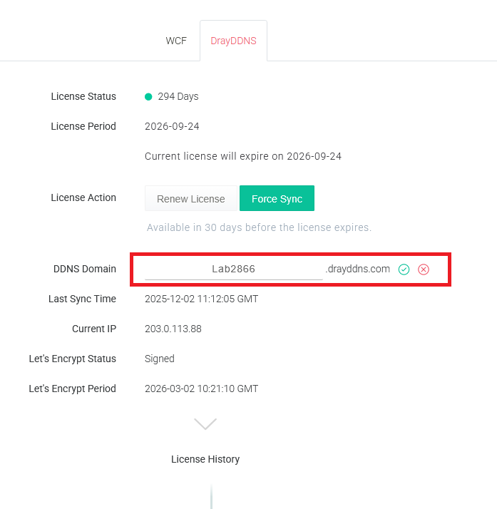Viewport: 497px width, 509px height.
Task: Click the 'License Status' label
Action: (83, 96)
